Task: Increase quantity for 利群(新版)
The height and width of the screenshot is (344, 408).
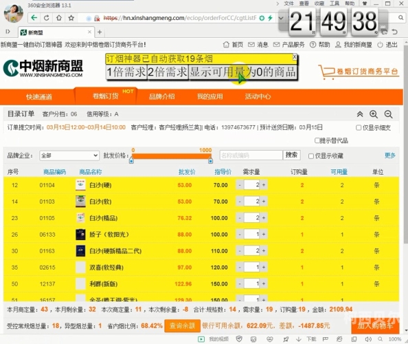Action: (x=264, y=283)
